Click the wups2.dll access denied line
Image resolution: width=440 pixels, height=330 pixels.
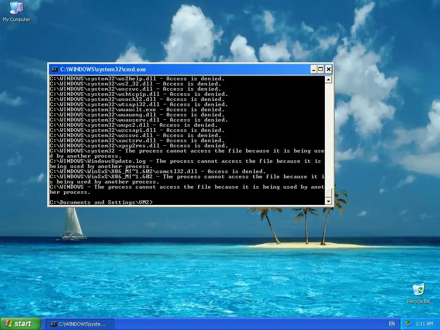(134, 125)
